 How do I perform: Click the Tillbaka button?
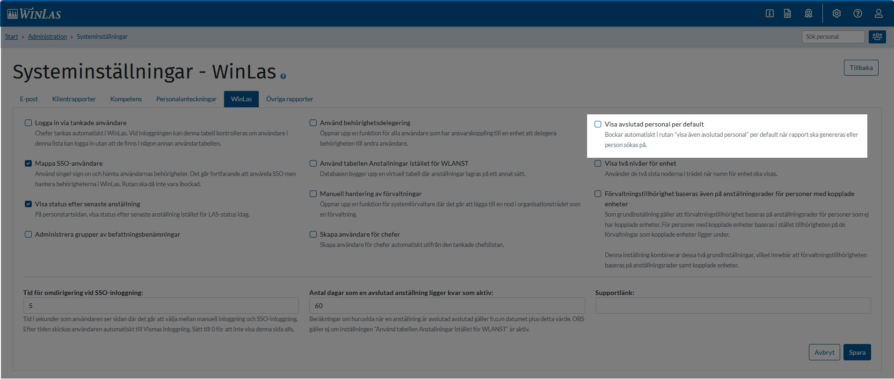pos(861,68)
